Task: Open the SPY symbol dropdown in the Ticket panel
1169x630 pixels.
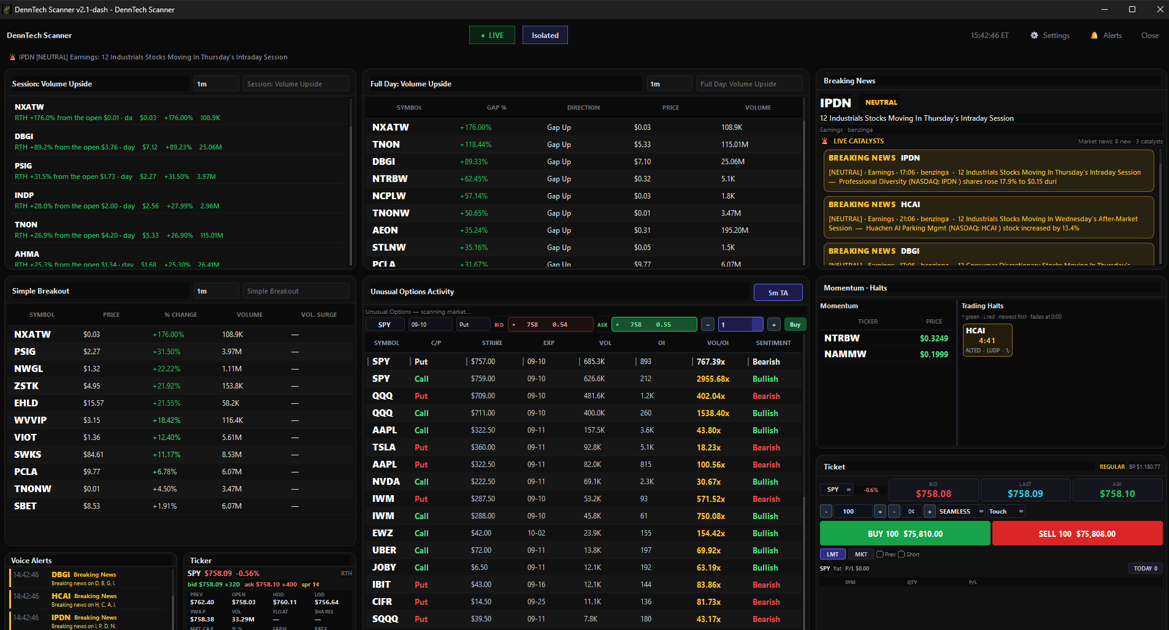Action: click(837, 489)
